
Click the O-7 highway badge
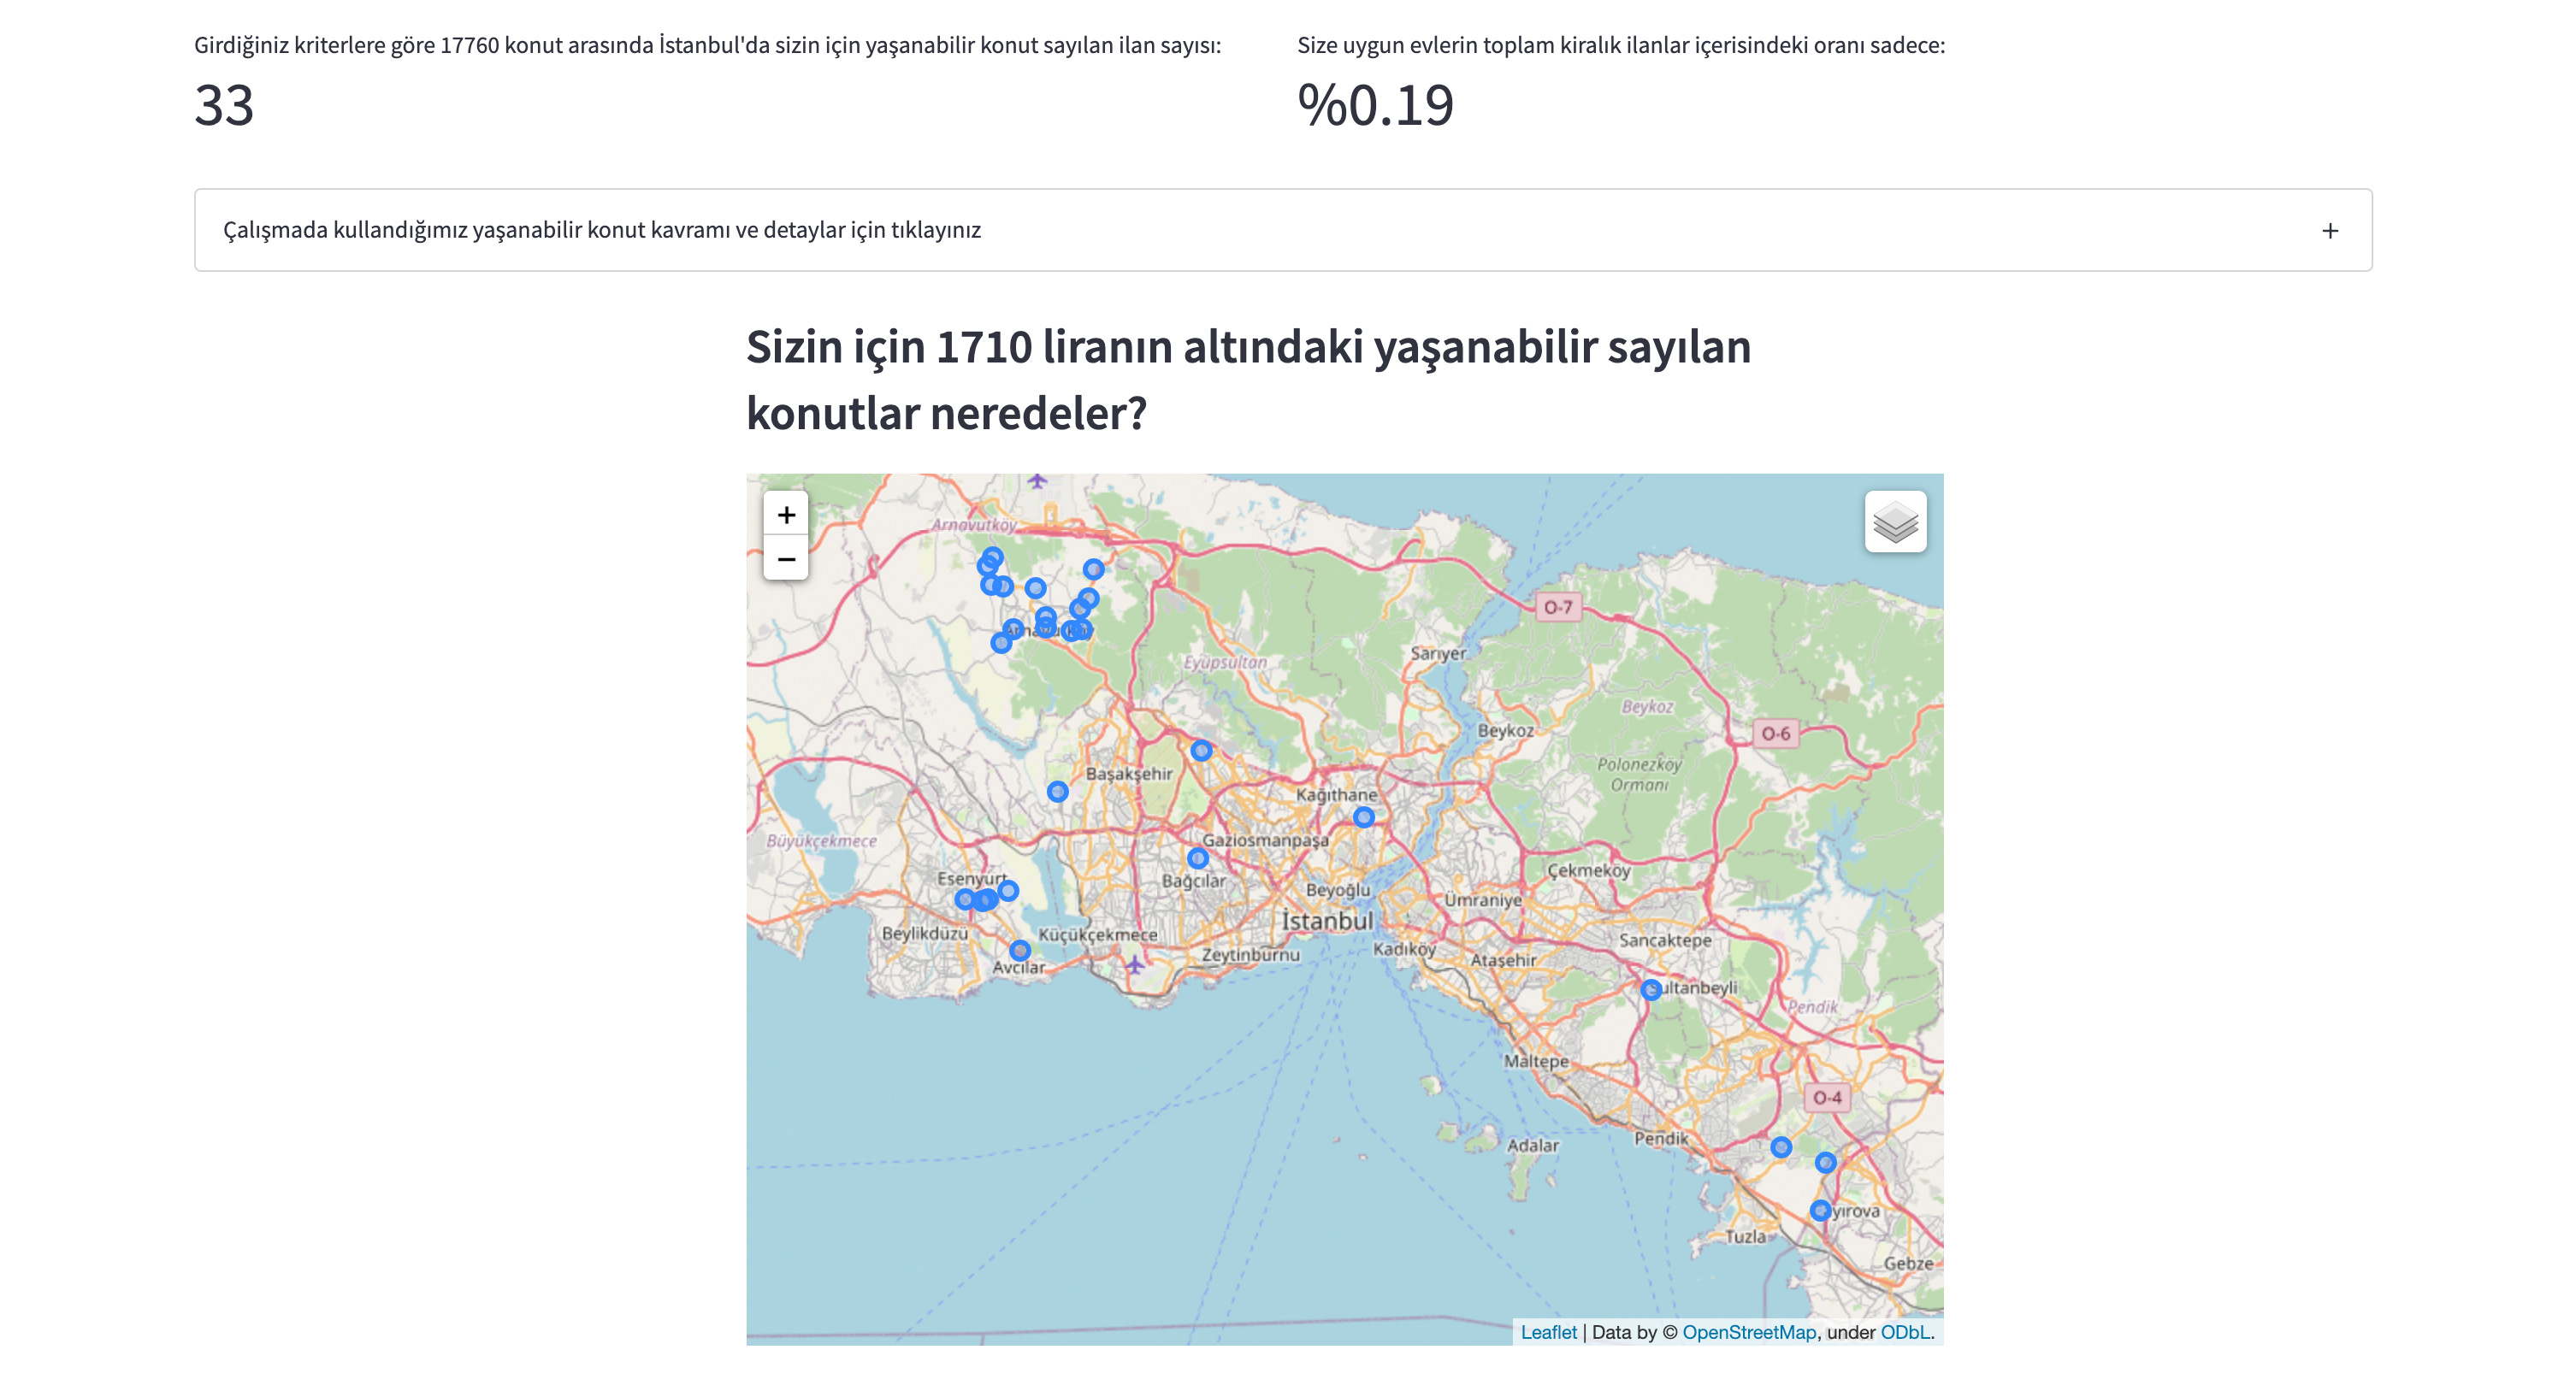tap(1557, 607)
